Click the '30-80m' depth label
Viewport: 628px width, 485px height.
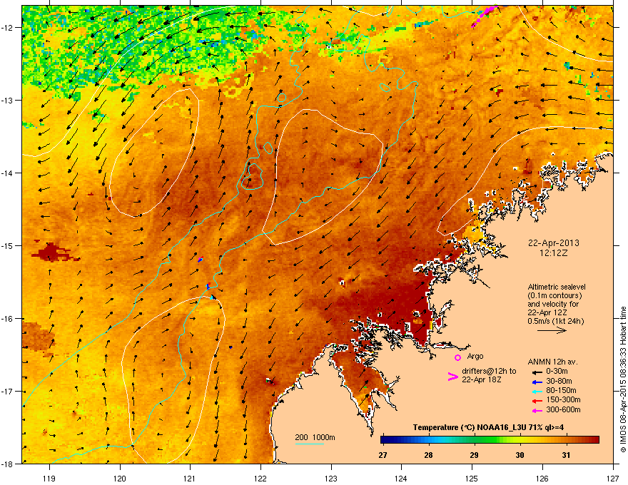click(559, 381)
